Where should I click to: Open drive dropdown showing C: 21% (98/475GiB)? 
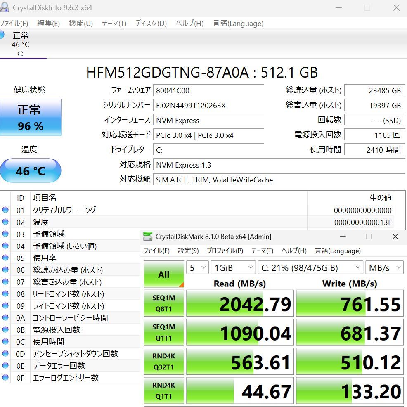310,267
